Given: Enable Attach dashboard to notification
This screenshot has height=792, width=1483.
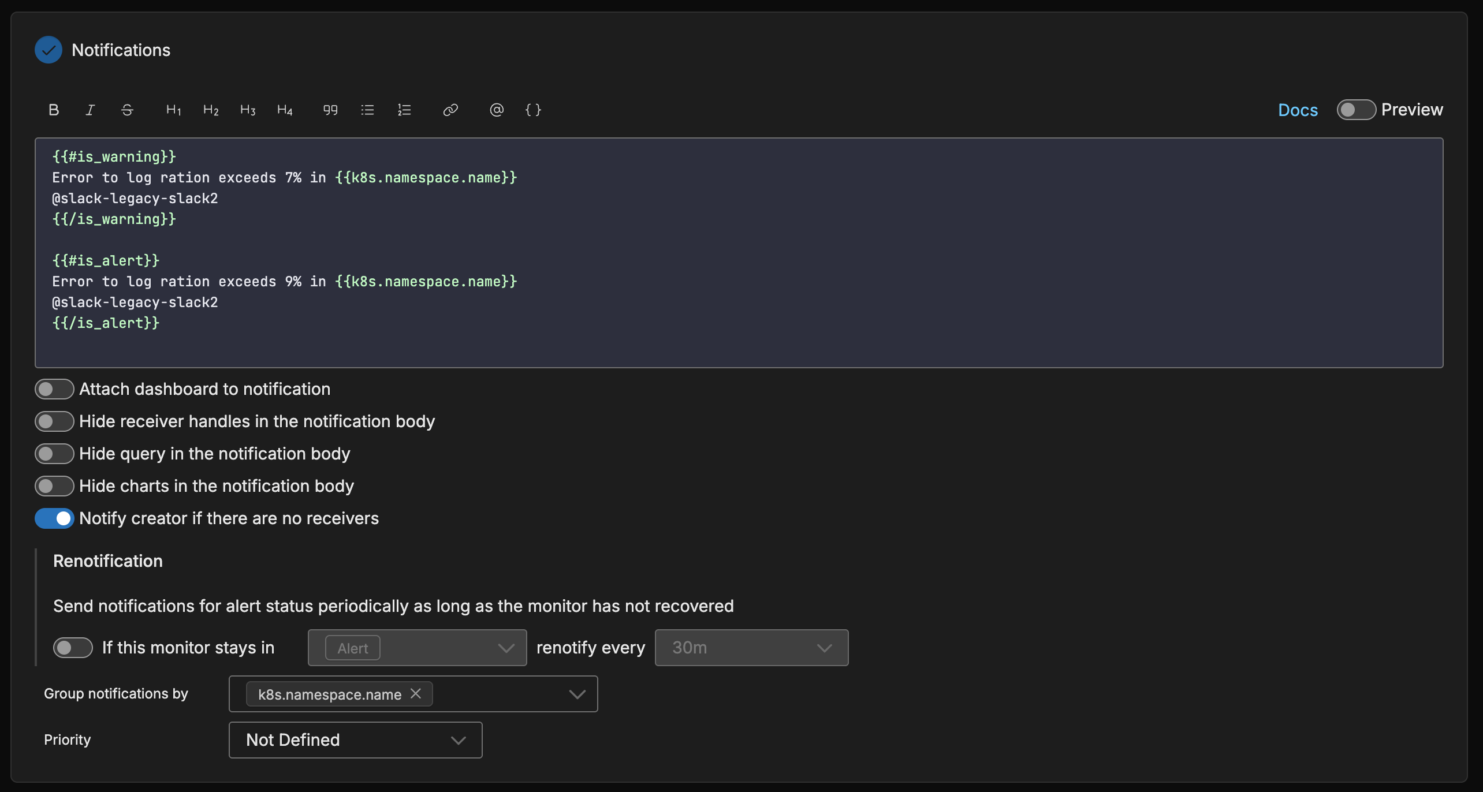Looking at the screenshot, I should click(54, 389).
